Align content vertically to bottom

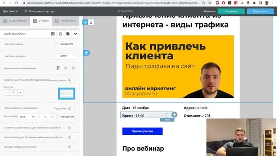click(73, 68)
